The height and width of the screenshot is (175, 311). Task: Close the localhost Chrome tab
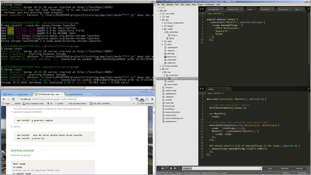click(93, 94)
